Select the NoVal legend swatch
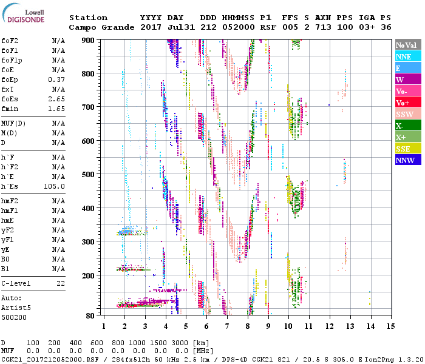The width and height of the screenshot is (425, 364). (x=407, y=45)
